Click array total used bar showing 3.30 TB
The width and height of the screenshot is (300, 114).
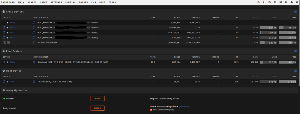[268, 43]
